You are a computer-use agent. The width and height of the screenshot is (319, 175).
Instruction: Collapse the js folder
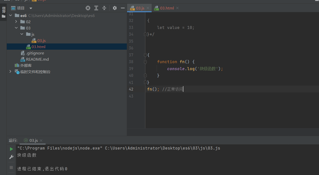pyautogui.click(x=22, y=34)
